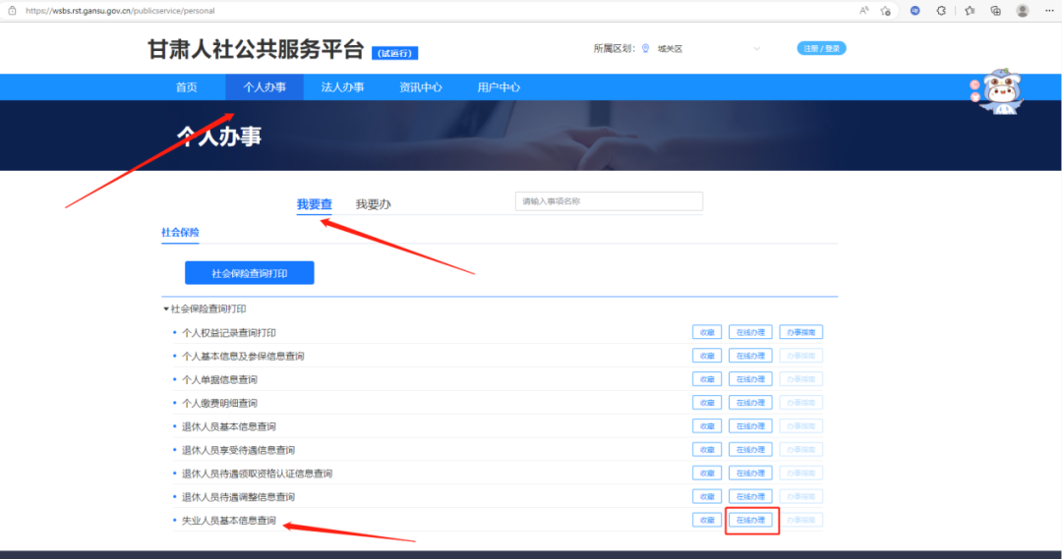The height and width of the screenshot is (559, 1062).
Task: Switch to the 我要办 tab
Action: [373, 204]
